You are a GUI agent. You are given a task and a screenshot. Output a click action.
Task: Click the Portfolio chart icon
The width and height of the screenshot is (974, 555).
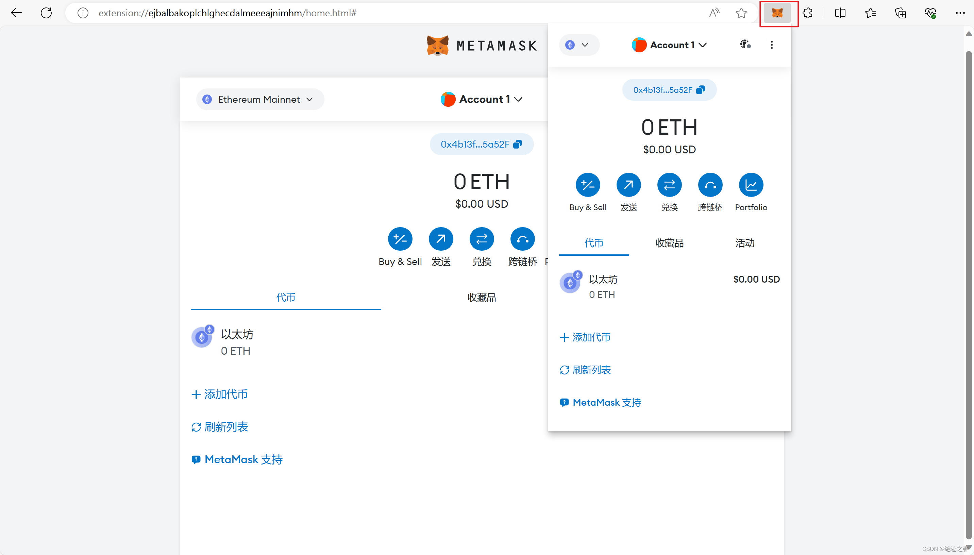click(751, 185)
